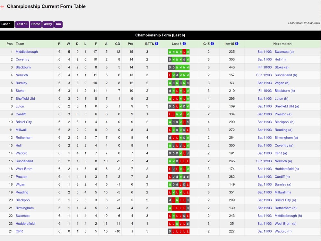Click Coventry's Sat 11/03 fixture date

(x=265, y=59)
